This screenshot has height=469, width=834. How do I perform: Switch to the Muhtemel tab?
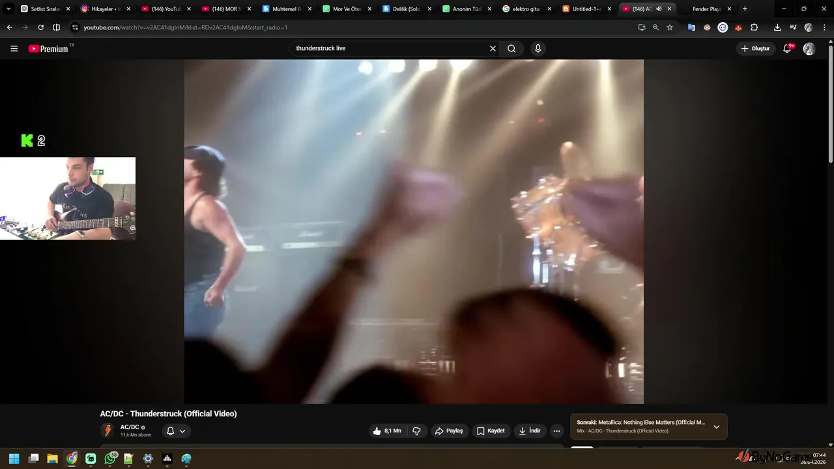coord(285,9)
